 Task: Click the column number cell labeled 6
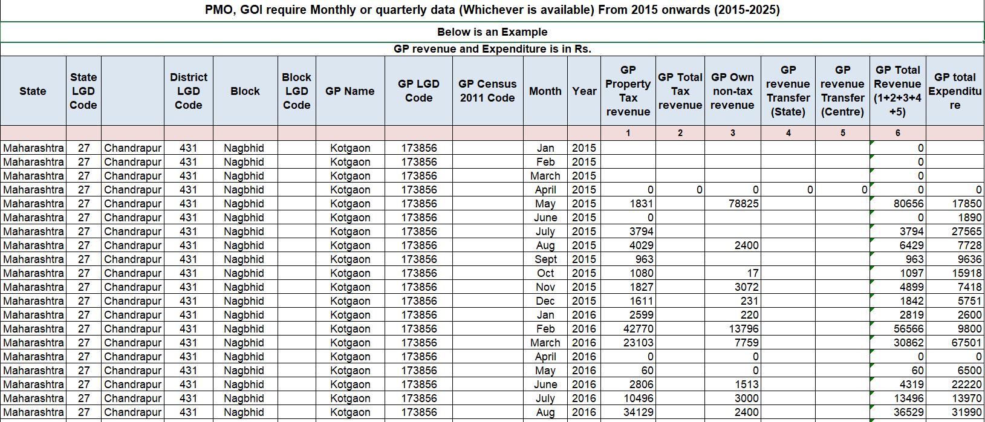coord(897,133)
